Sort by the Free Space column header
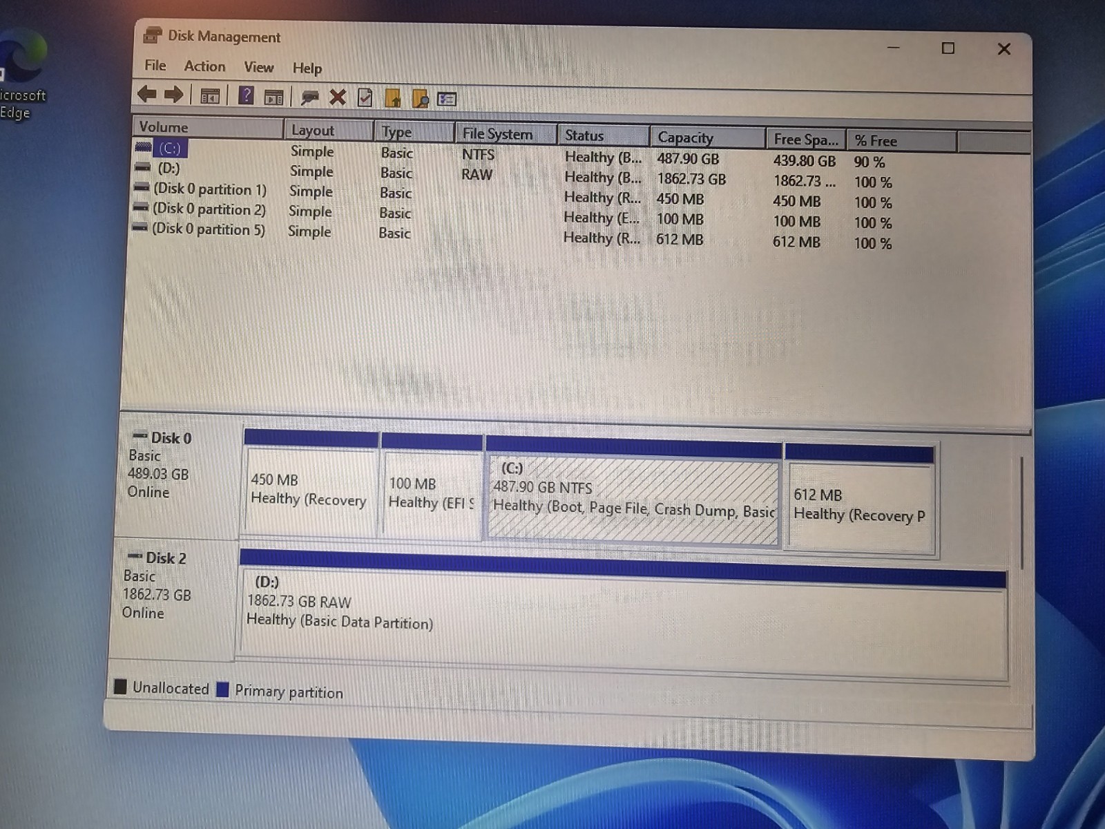 coord(806,140)
